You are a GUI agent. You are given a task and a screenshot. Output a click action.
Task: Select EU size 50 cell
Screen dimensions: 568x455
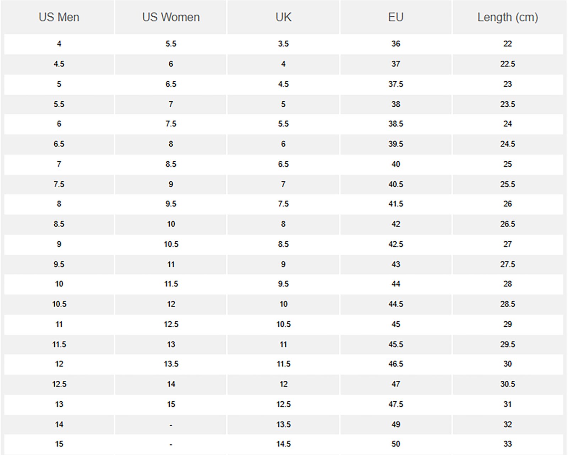[395, 444]
